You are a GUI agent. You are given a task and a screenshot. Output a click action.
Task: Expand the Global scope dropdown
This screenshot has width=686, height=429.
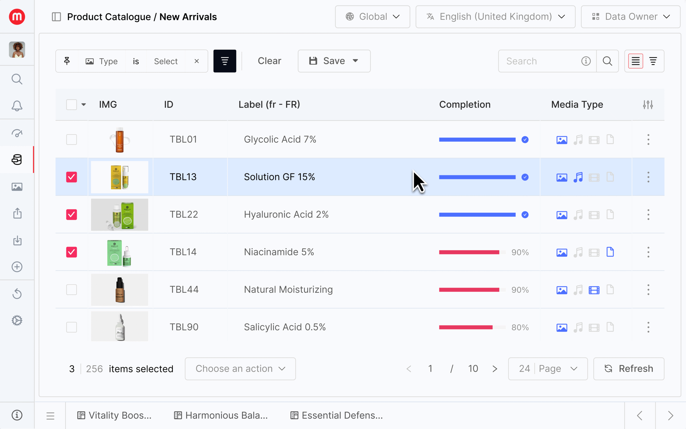pos(372,17)
